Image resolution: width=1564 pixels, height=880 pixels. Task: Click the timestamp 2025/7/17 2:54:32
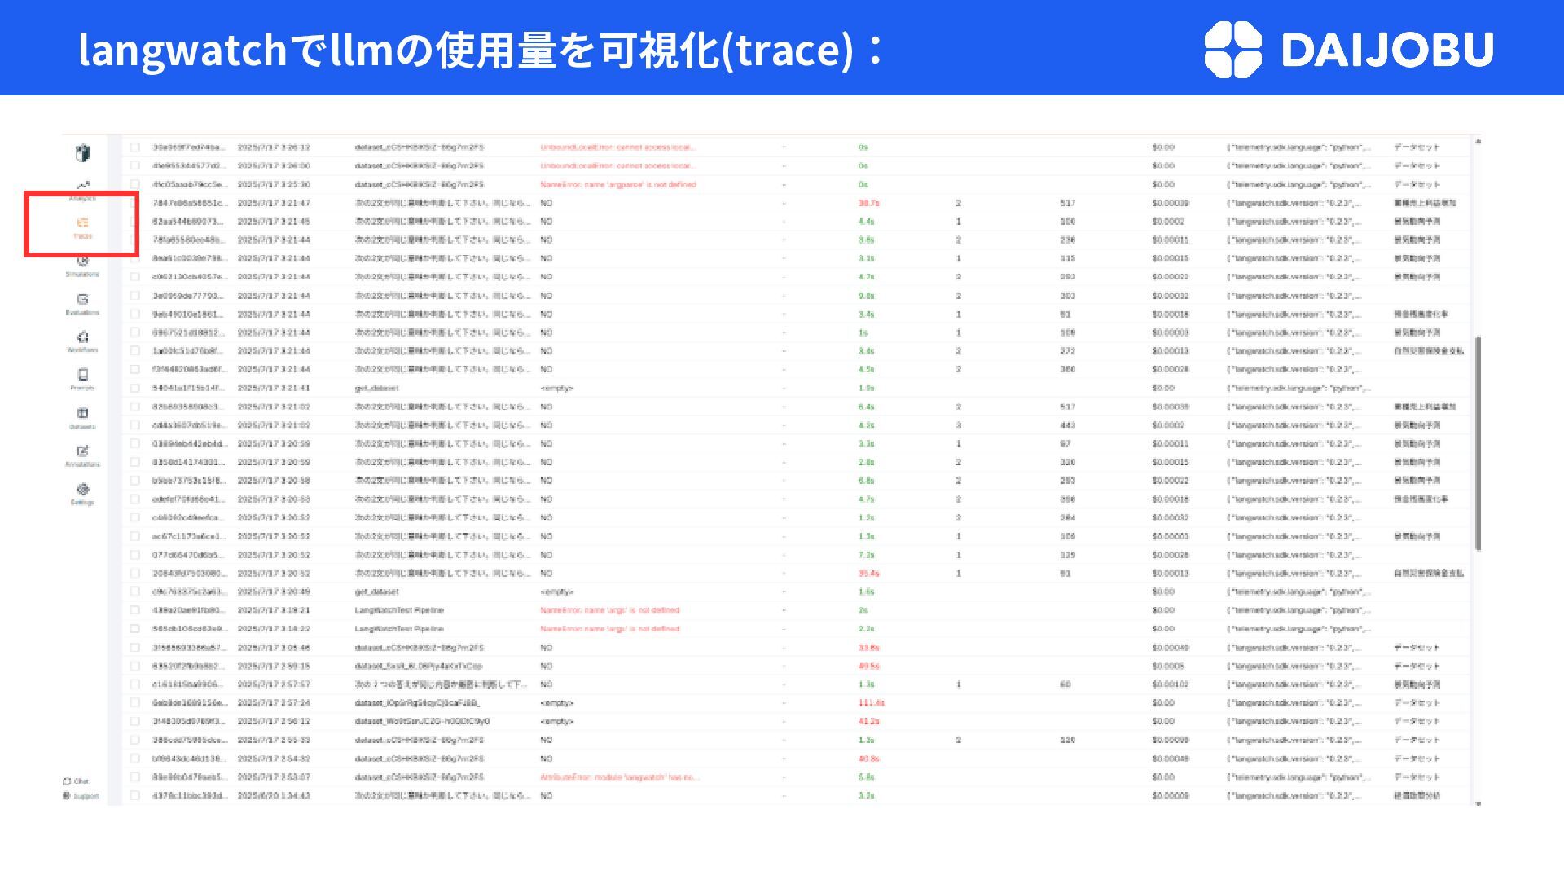coord(274,758)
